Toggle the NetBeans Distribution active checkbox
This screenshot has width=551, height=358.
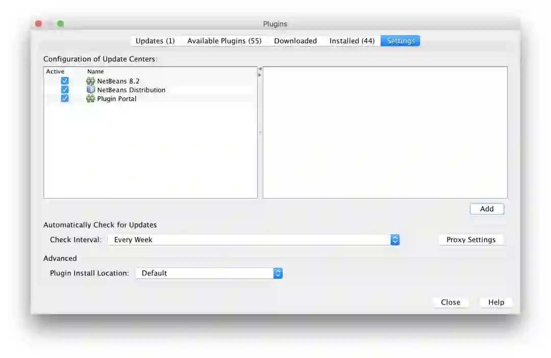tap(65, 90)
